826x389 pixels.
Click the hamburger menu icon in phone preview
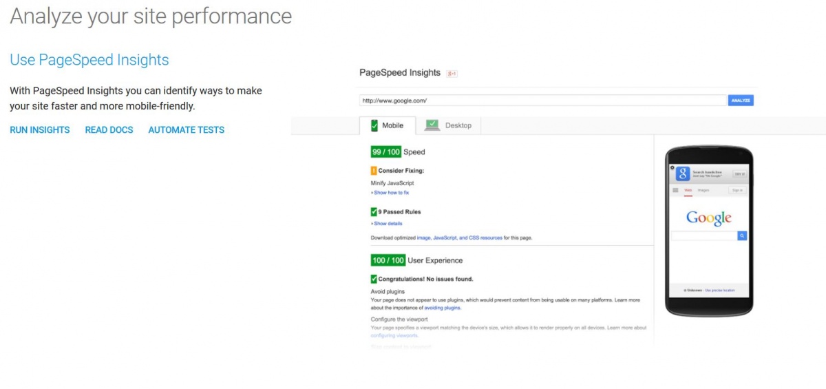675,190
